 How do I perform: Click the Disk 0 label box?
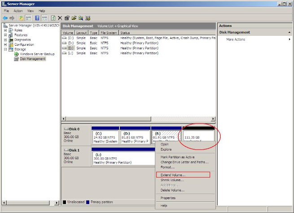pyautogui.click(x=76, y=135)
